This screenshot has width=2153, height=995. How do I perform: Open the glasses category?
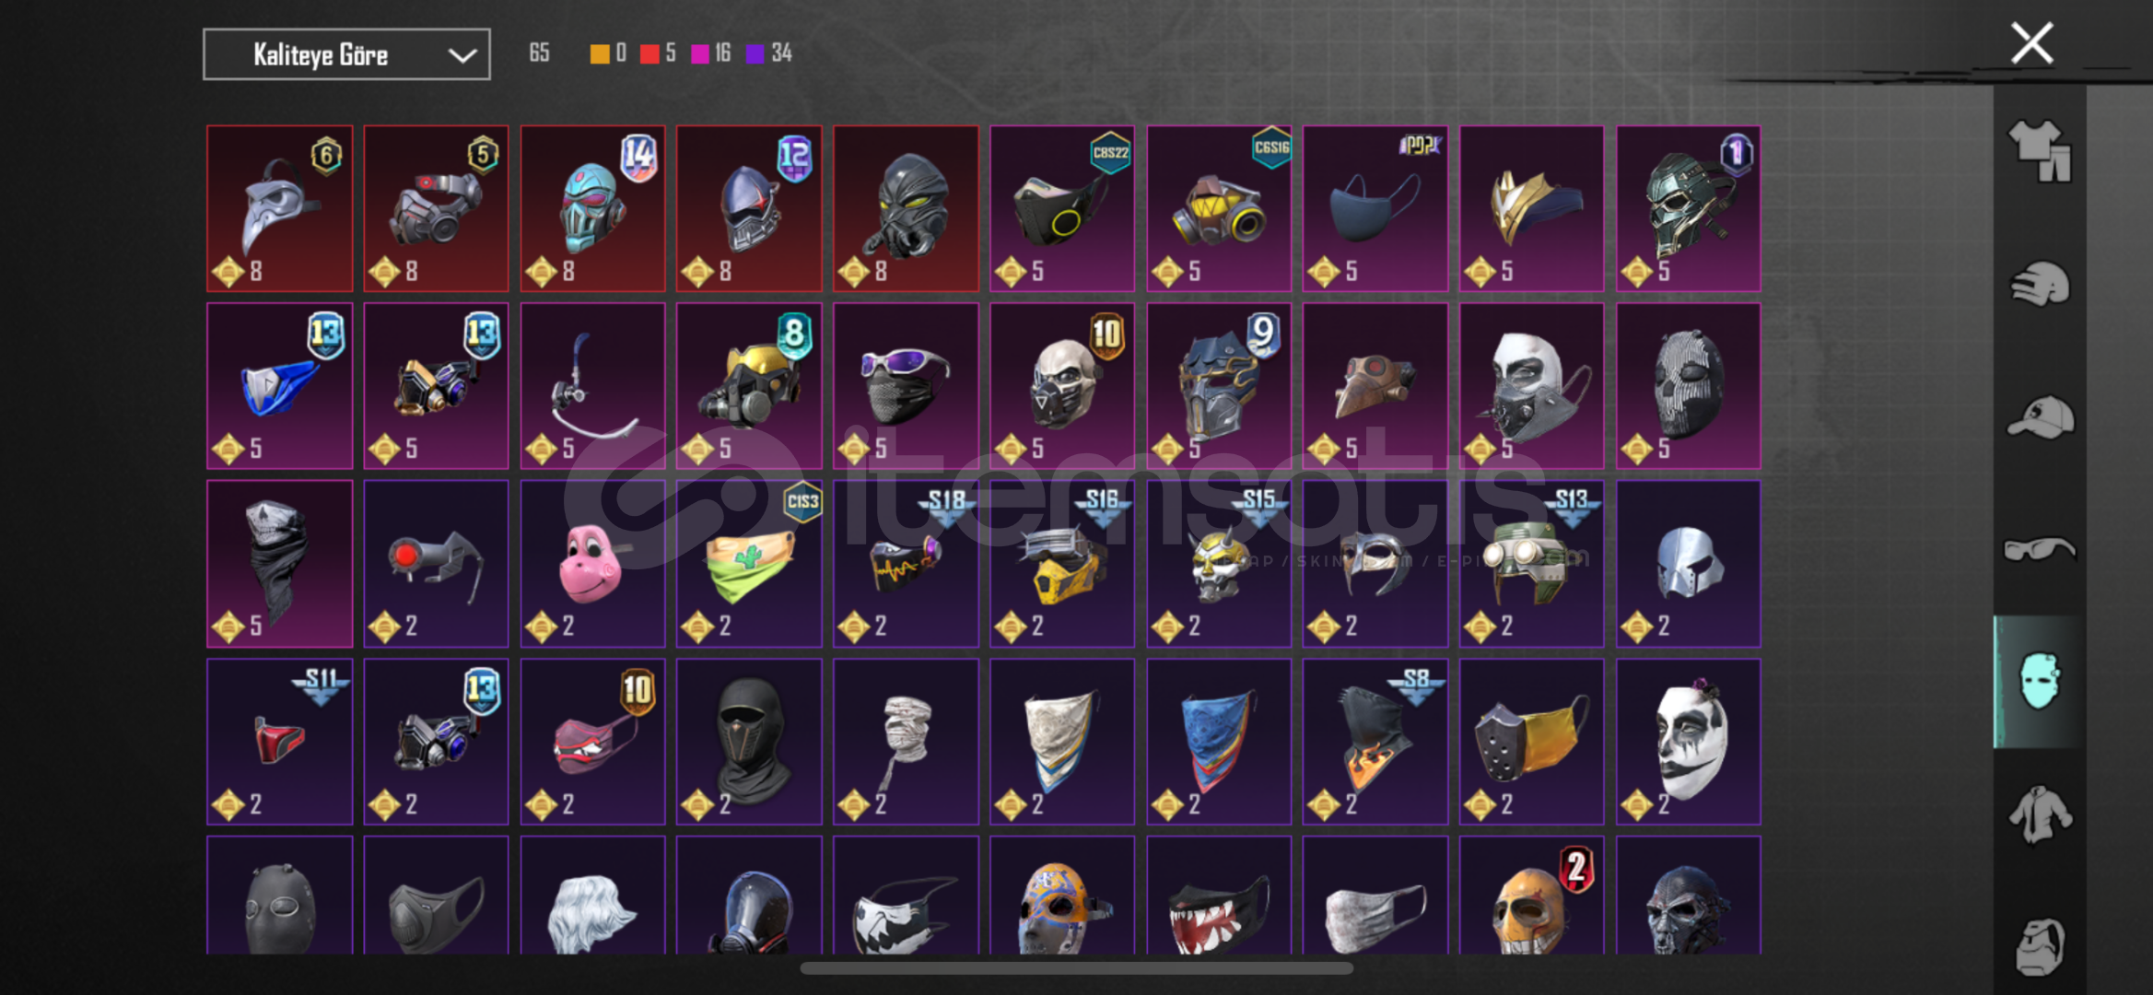[x=2040, y=549]
